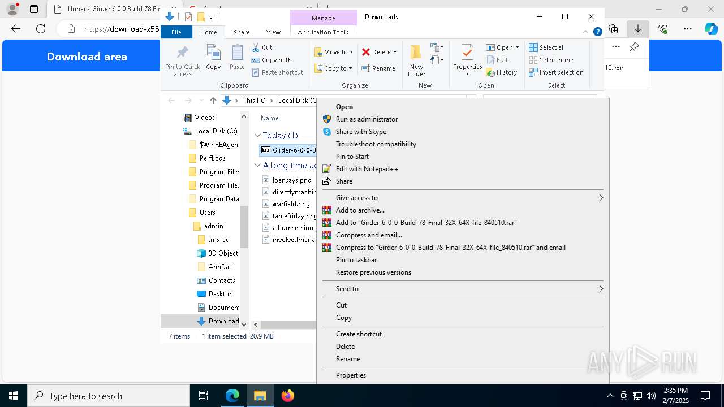Create a New folder from the ribbon
Screen dimensions: 724x407
point(416,61)
